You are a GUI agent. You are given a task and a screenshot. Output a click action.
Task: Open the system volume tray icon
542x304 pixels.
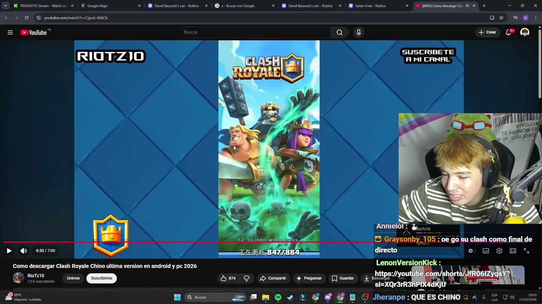[x=513, y=297]
